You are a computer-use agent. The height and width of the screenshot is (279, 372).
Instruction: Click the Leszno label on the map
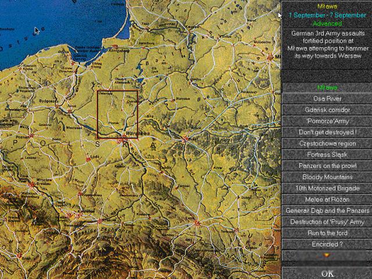(31, 158)
